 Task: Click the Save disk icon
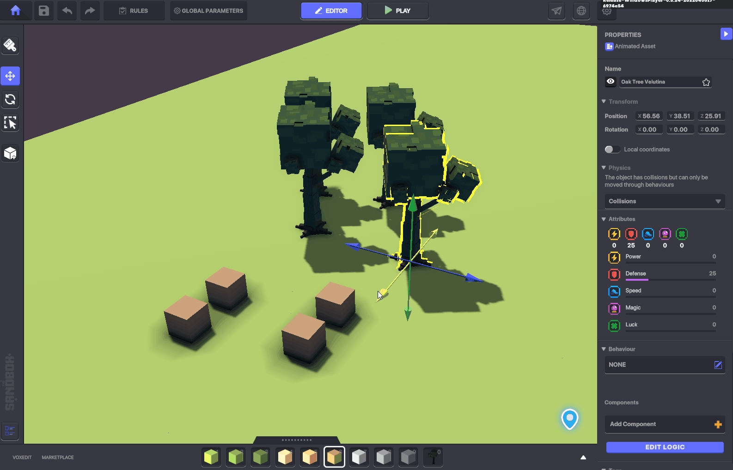[x=43, y=11]
